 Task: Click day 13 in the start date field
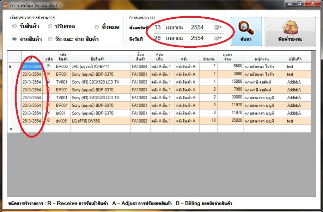click(158, 27)
